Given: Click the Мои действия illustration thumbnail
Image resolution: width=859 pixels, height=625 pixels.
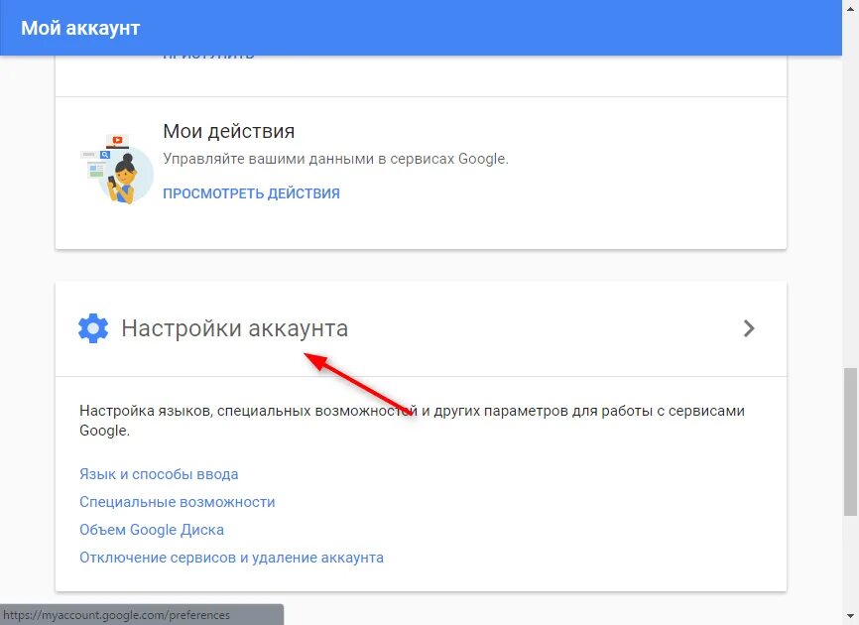Looking at the screenshot, I should tap(116, 169).
